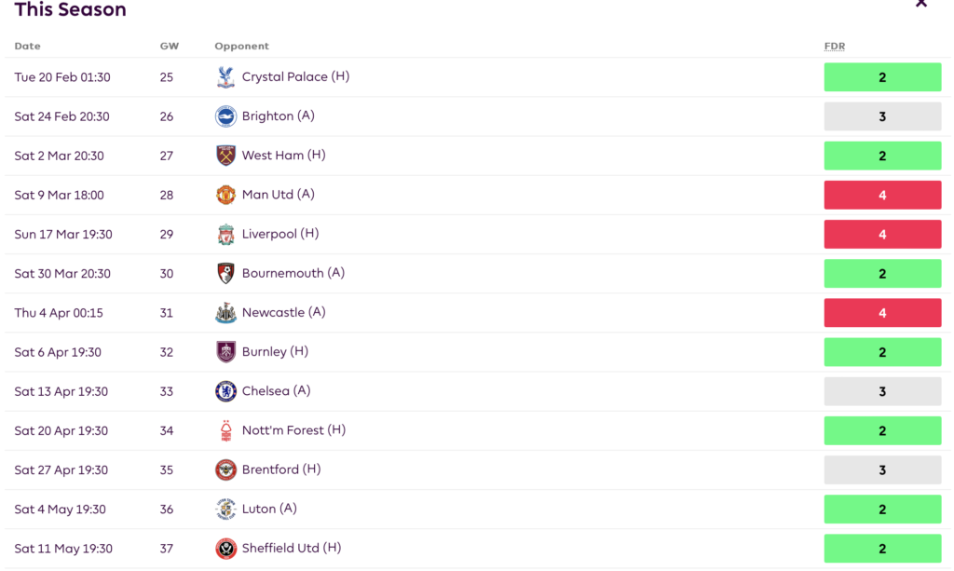Click the Man Utd club crest
The width and height of the screenshot is (954, 571).
click(x=225, y=195)
